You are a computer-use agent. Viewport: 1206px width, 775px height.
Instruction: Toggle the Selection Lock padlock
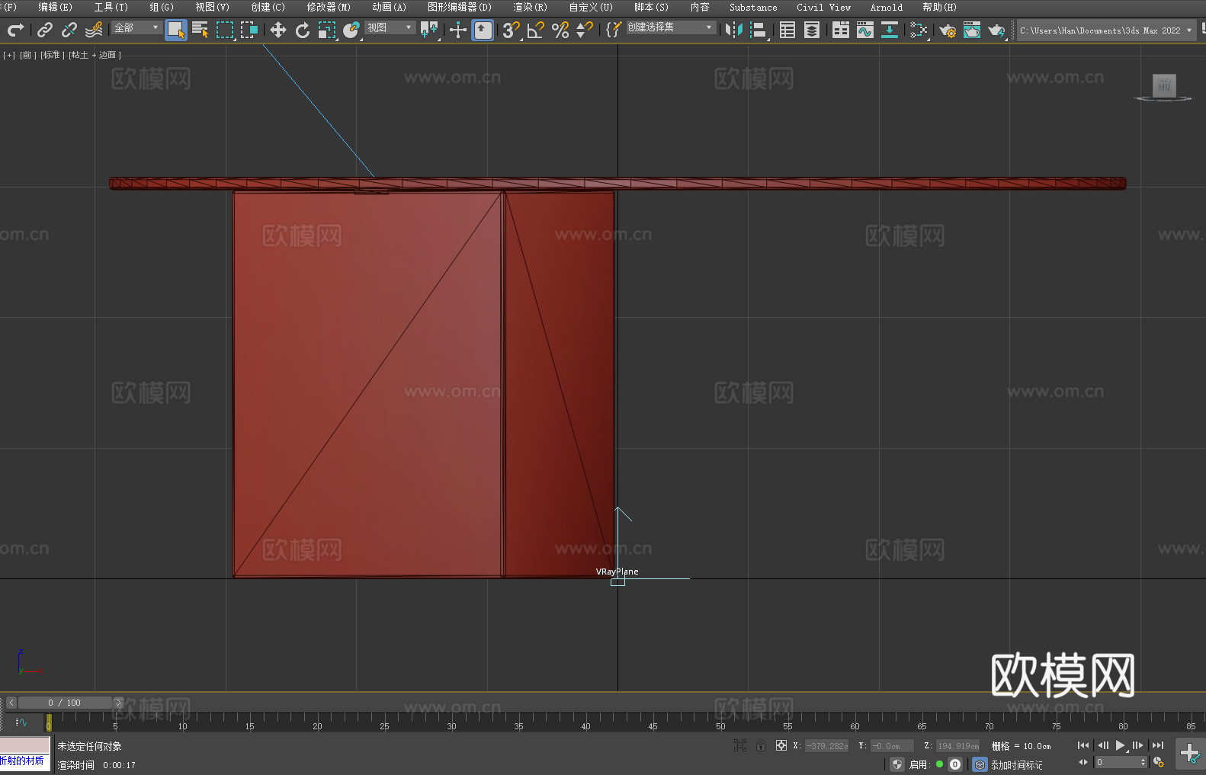(761, 746)
